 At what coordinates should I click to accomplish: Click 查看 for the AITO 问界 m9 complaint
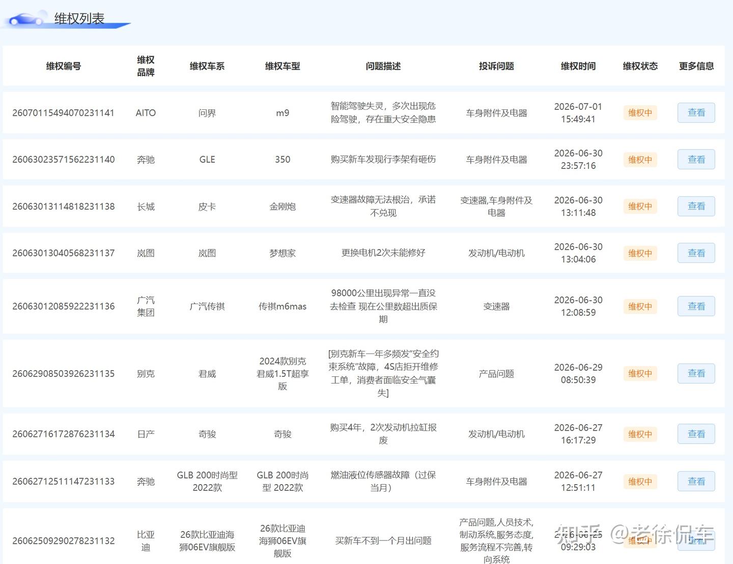(696, 112)
